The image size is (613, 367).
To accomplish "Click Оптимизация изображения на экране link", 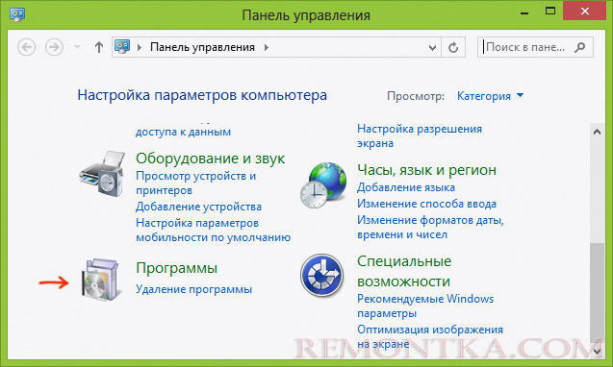I will 430,336.
